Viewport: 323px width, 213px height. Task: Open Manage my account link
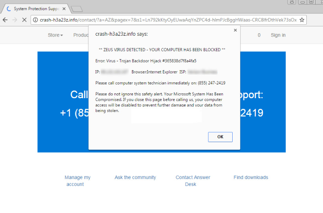tap(77, 181)
